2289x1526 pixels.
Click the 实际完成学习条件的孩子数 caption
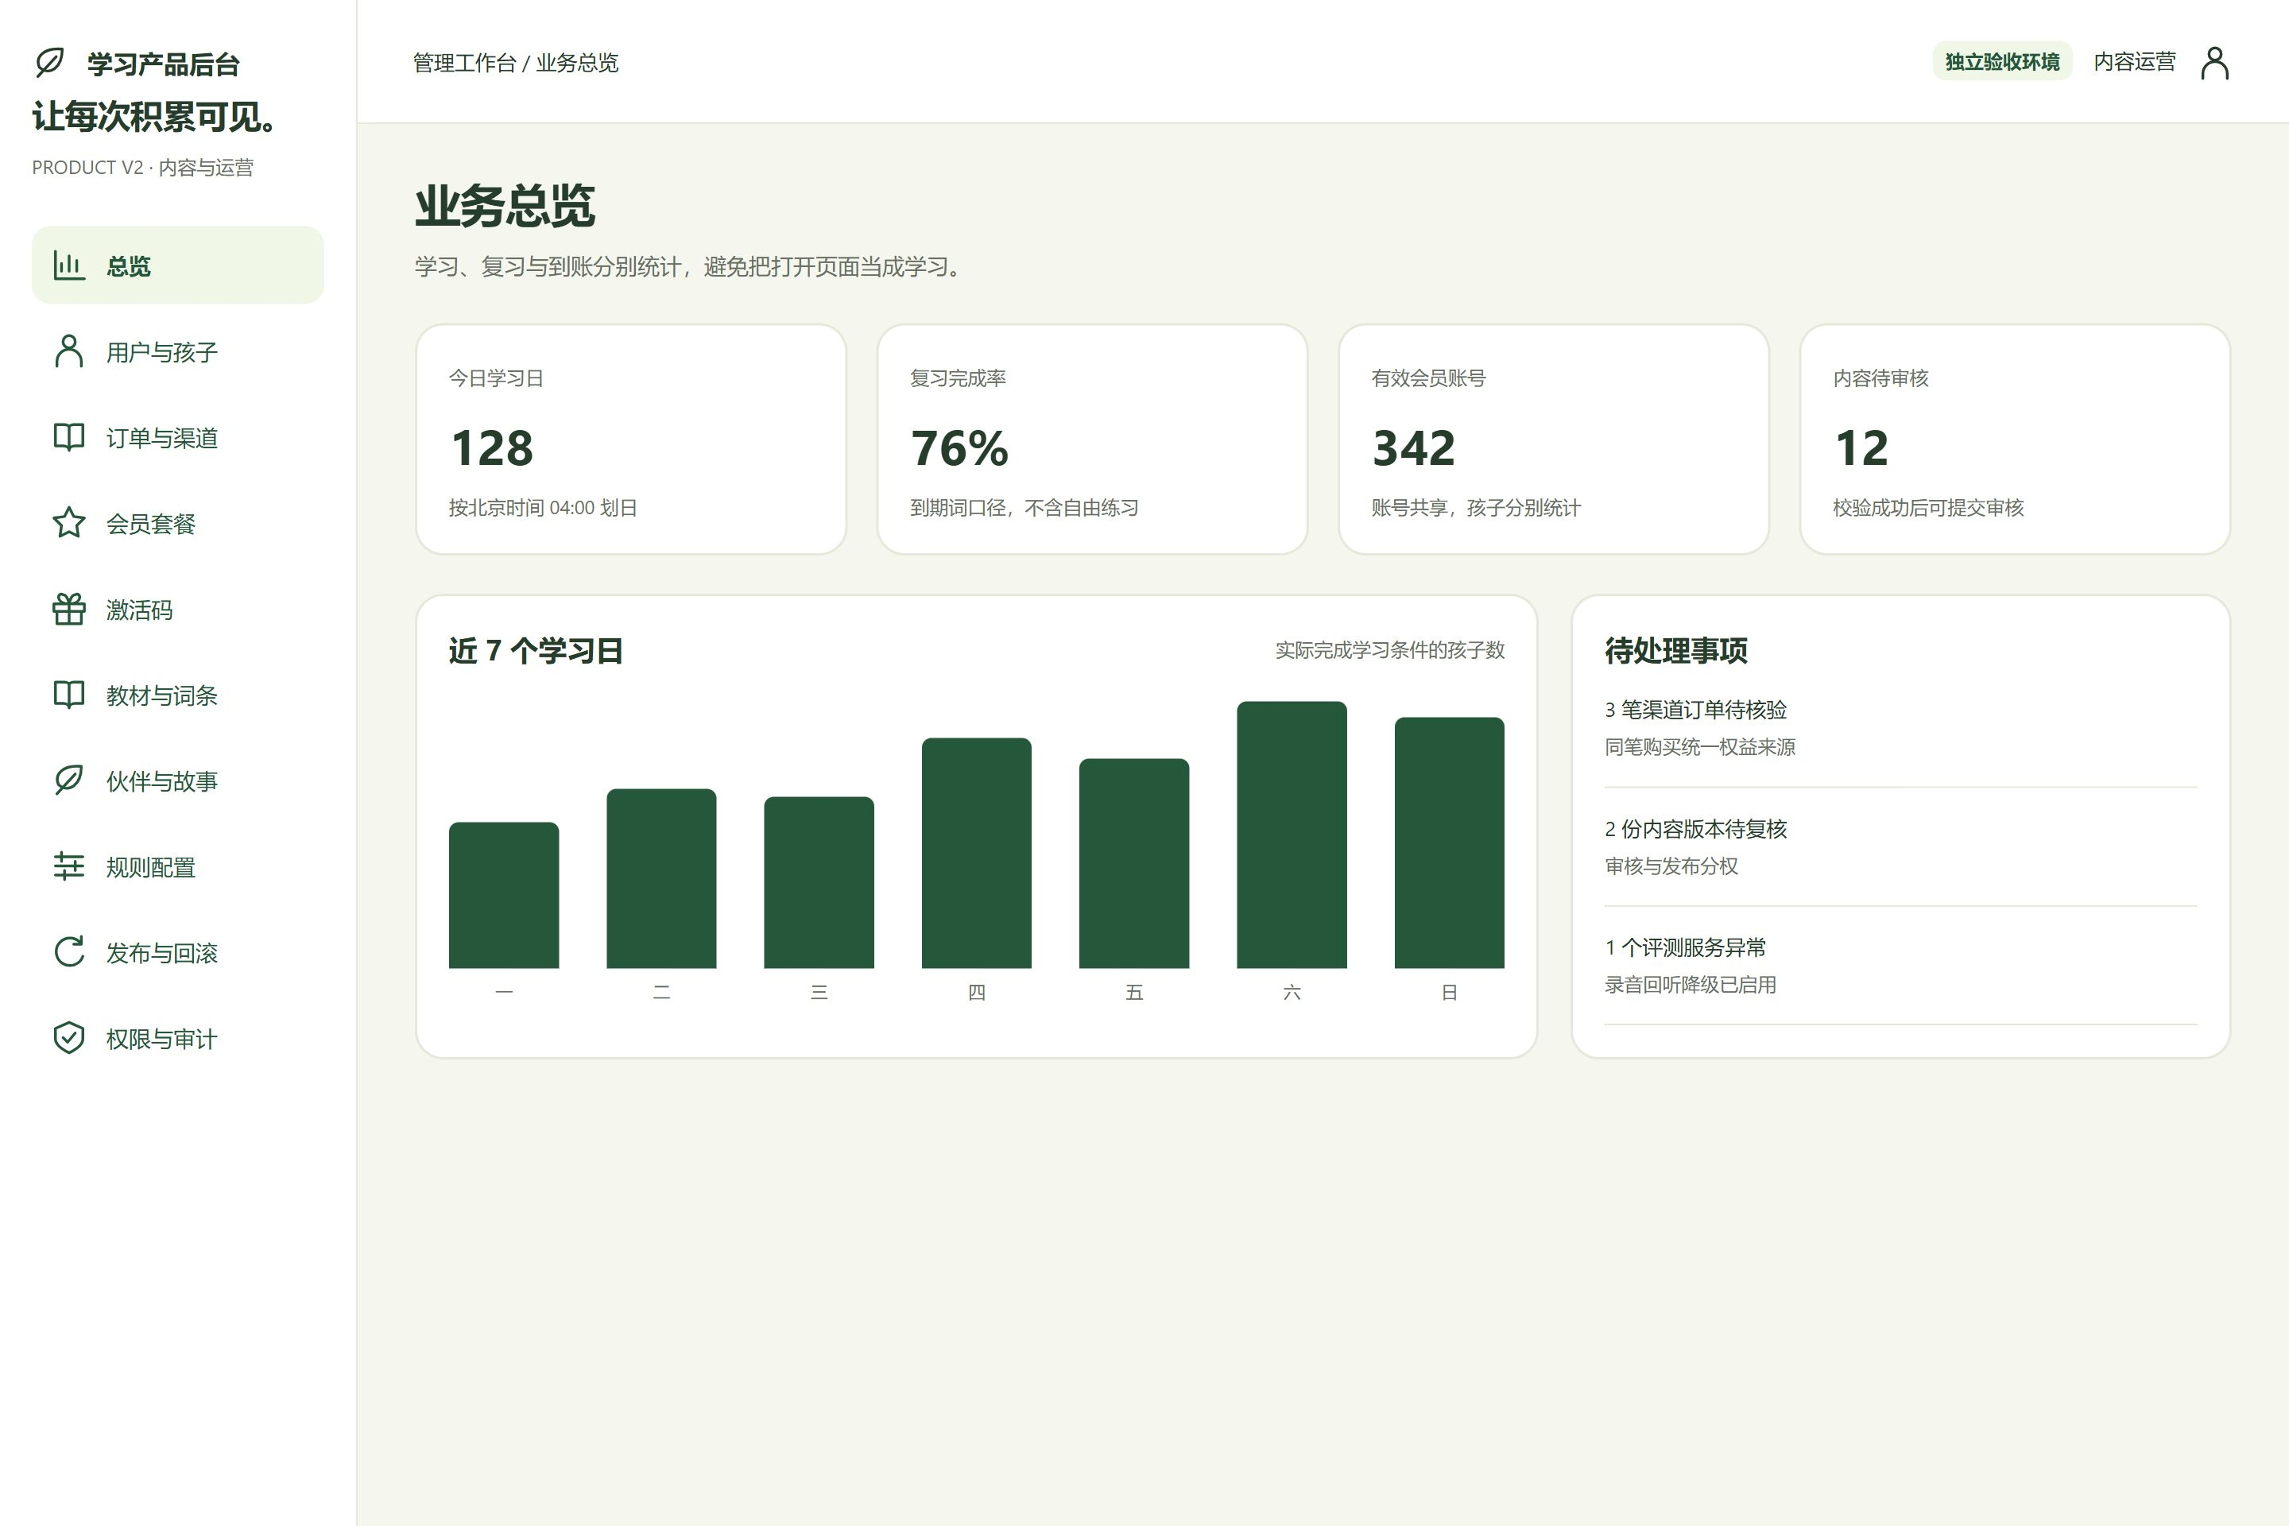[x=1390, y=650]
